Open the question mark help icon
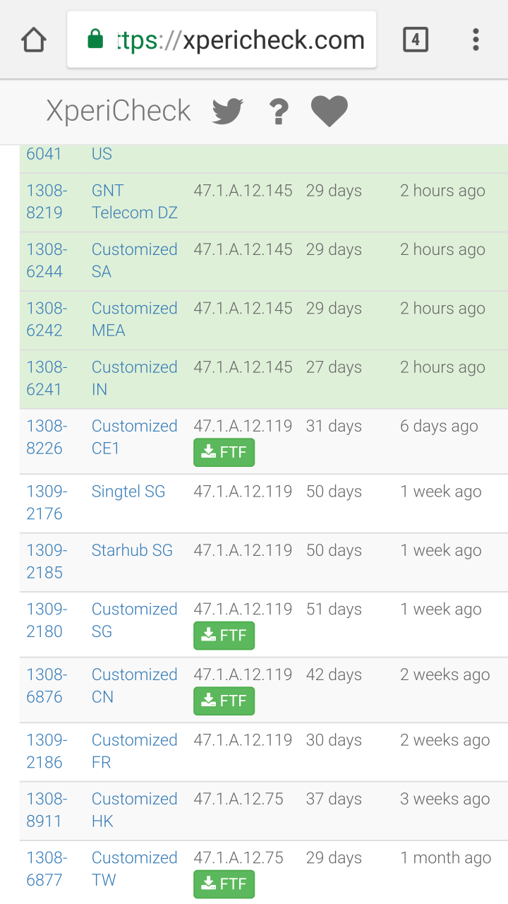Image resolution: width=508 pixels, height=904 pixels. point(279,112)
